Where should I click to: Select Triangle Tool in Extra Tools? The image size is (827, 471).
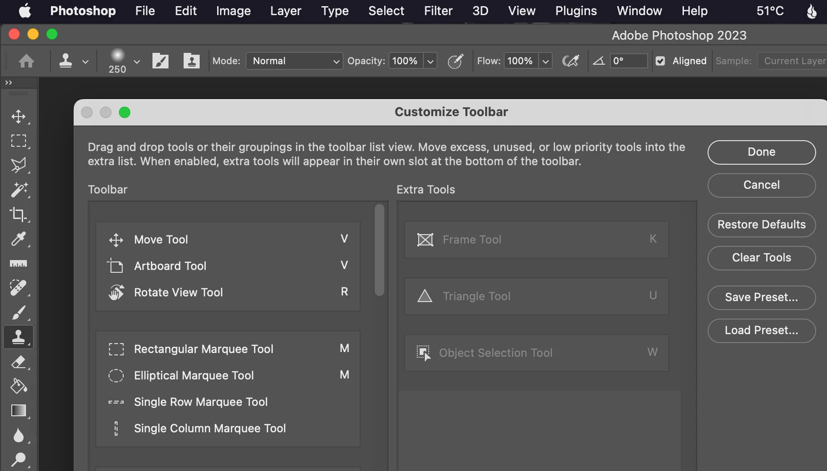(537, 296)
